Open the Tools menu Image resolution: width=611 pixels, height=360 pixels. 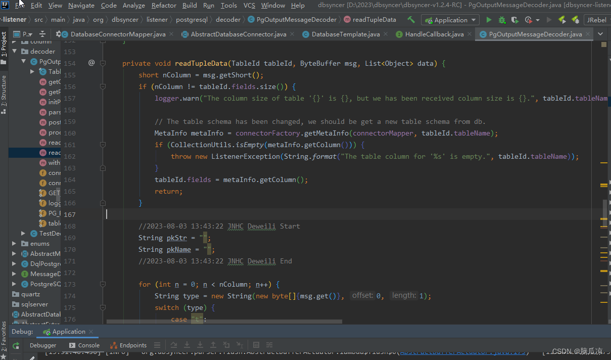point(229,5)
